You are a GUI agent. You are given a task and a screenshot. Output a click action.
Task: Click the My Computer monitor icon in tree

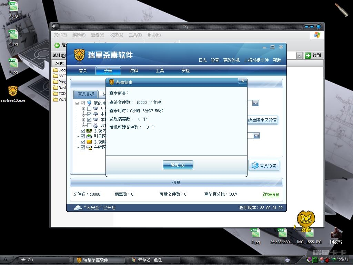coord(89,103)
